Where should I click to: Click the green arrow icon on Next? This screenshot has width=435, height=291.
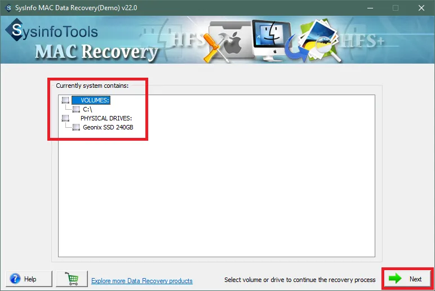(x=395, y=279)
